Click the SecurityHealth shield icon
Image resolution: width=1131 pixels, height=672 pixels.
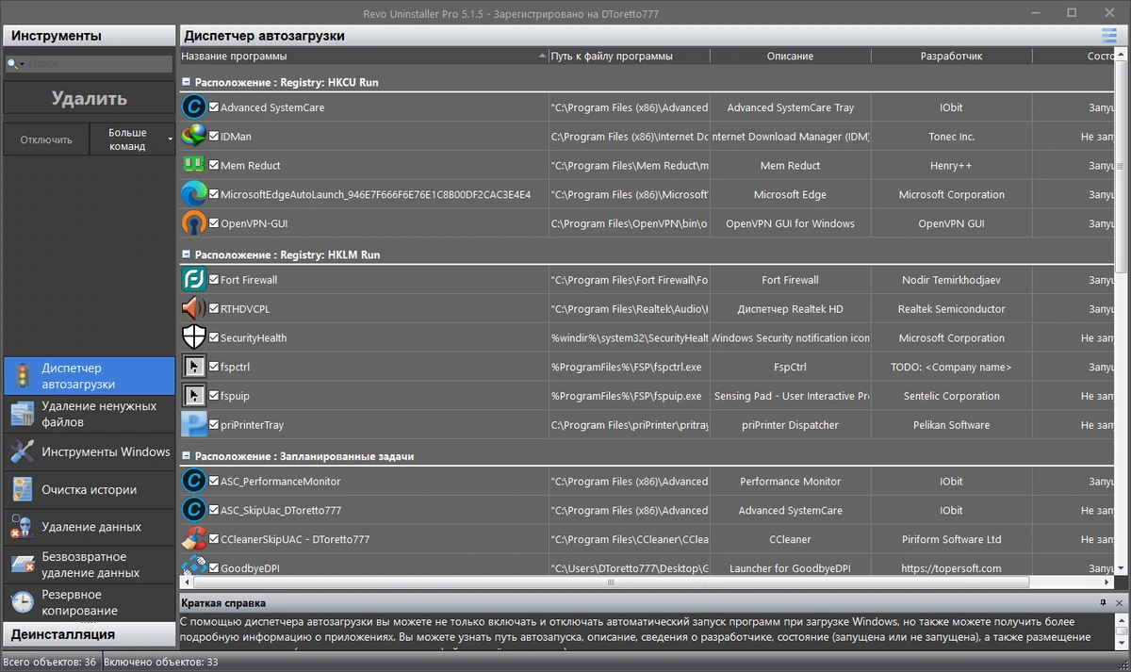(193, 337)
